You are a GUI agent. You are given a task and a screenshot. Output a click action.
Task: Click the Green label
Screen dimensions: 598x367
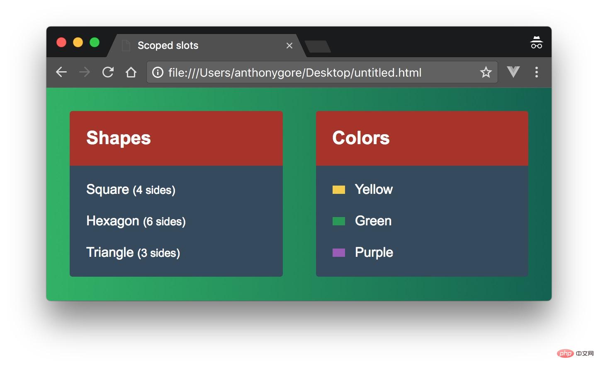coord(373,221)
